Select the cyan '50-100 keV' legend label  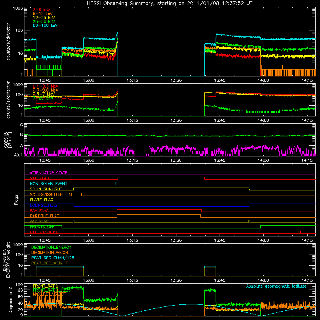tap(45, 26)
